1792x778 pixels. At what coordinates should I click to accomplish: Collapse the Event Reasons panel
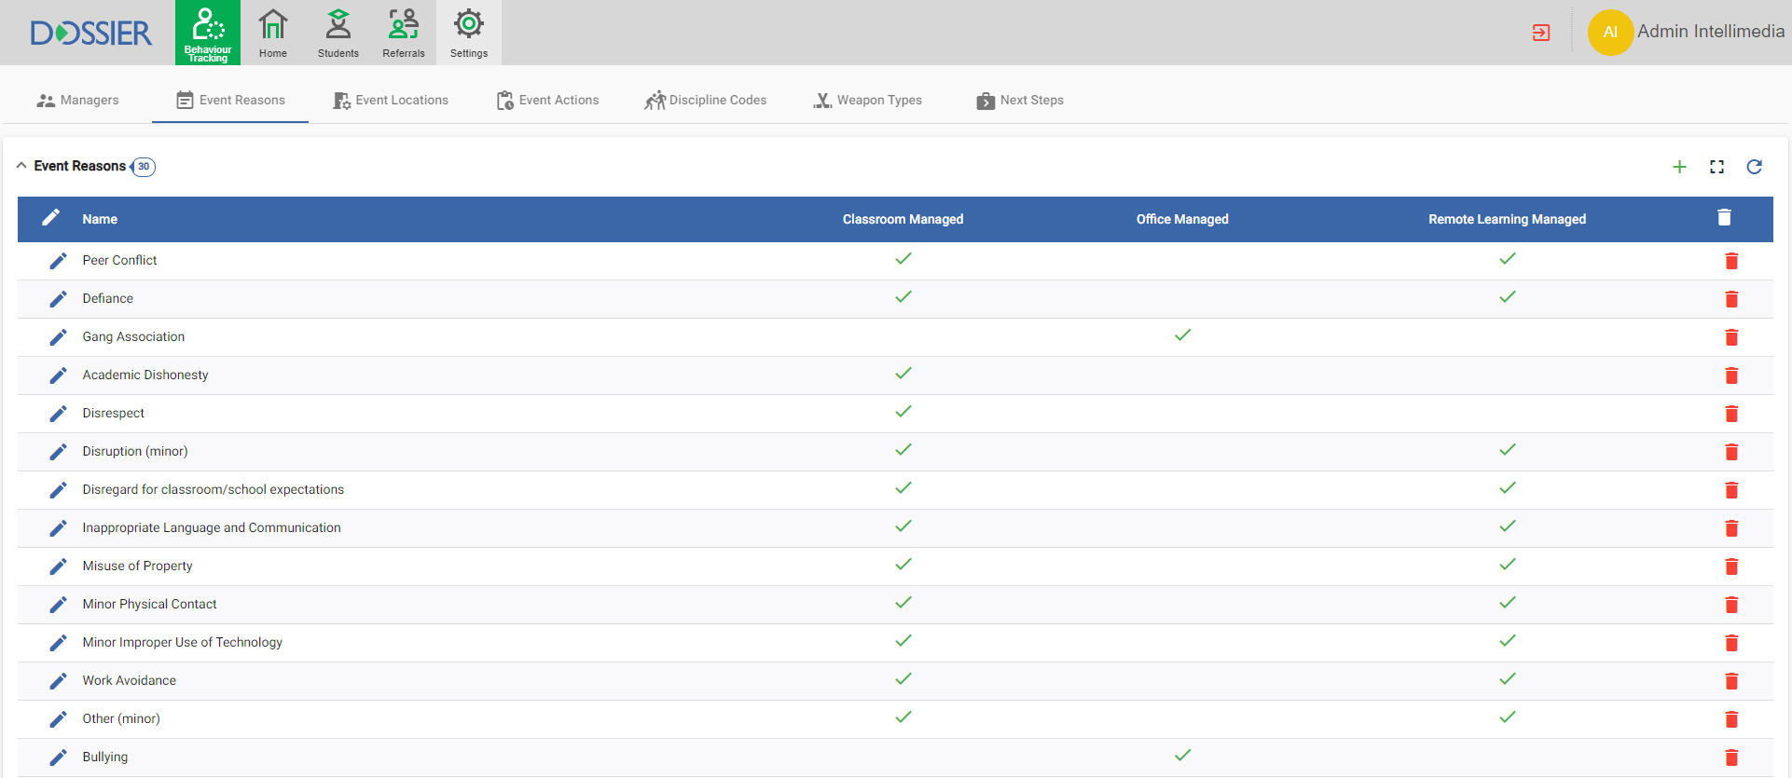tap(21, 166)
